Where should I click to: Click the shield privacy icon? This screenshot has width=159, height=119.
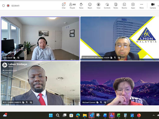click(x=3, y=6)
